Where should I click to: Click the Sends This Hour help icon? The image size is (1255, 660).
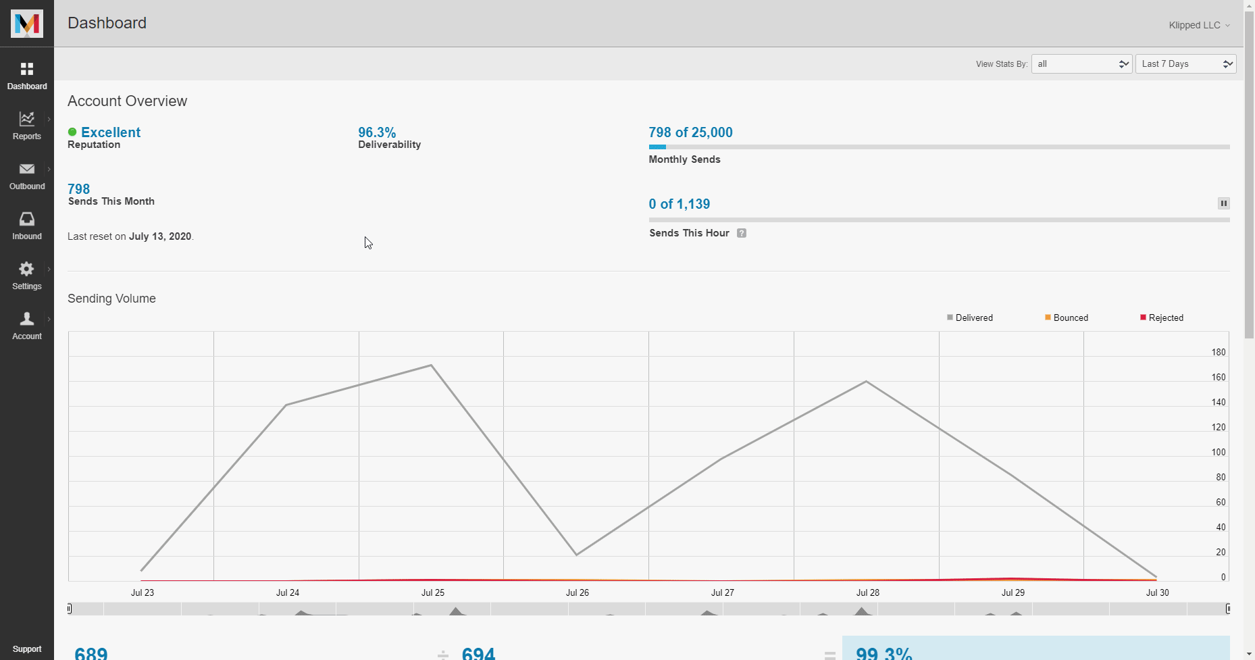pos(741,233)
